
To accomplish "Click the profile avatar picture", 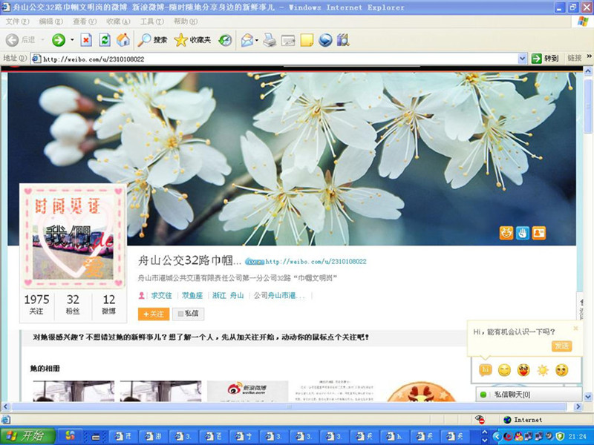I will pos(73,236).
